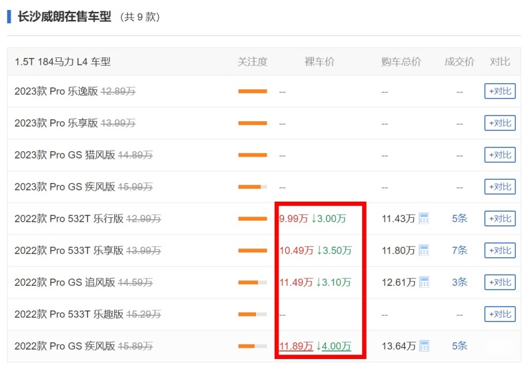Viewport: 532px width, 369px height.
Task: Add 2023款 Pro 乐享版 to compare
Action: click(x=500, y=123)
